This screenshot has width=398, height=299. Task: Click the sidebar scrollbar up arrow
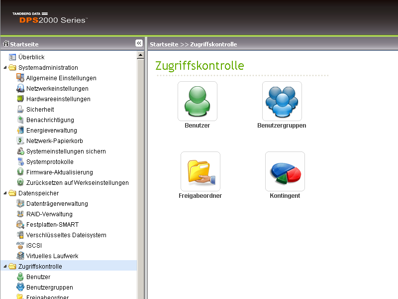[x=140, y=55]
